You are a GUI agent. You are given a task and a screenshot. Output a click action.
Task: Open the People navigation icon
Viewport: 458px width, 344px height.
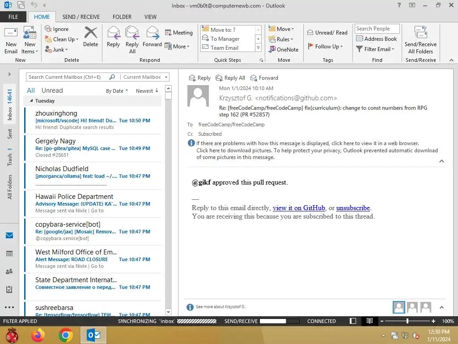pos(9,271)
